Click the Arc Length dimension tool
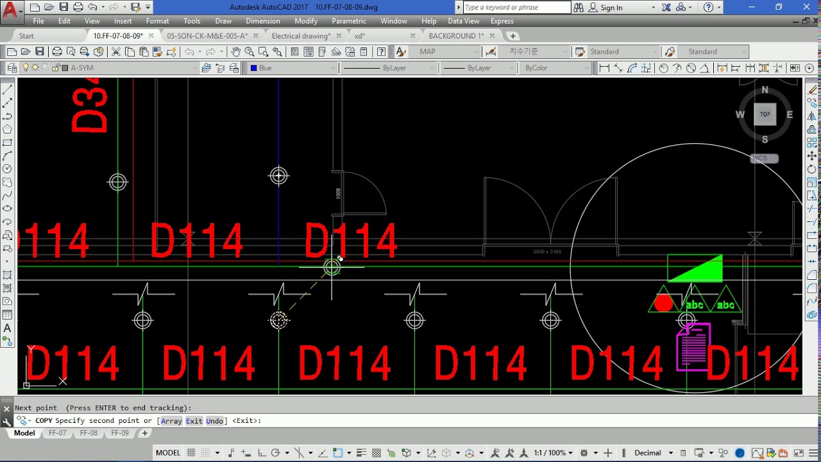 point(632,67)
